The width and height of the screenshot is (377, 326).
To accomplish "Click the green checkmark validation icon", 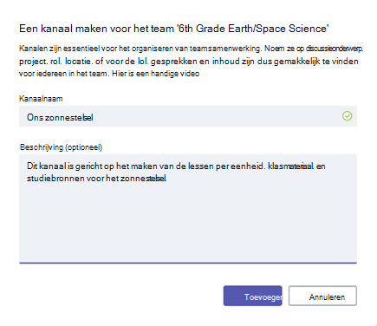I will tap(347, 116).
